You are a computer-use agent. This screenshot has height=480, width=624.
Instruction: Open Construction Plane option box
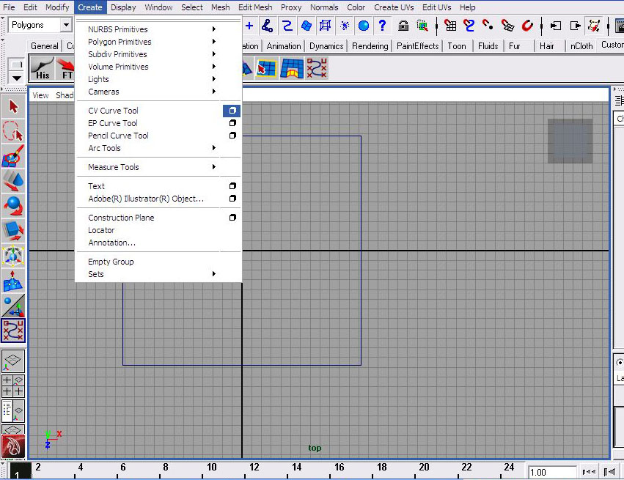[x=232, y=217]
